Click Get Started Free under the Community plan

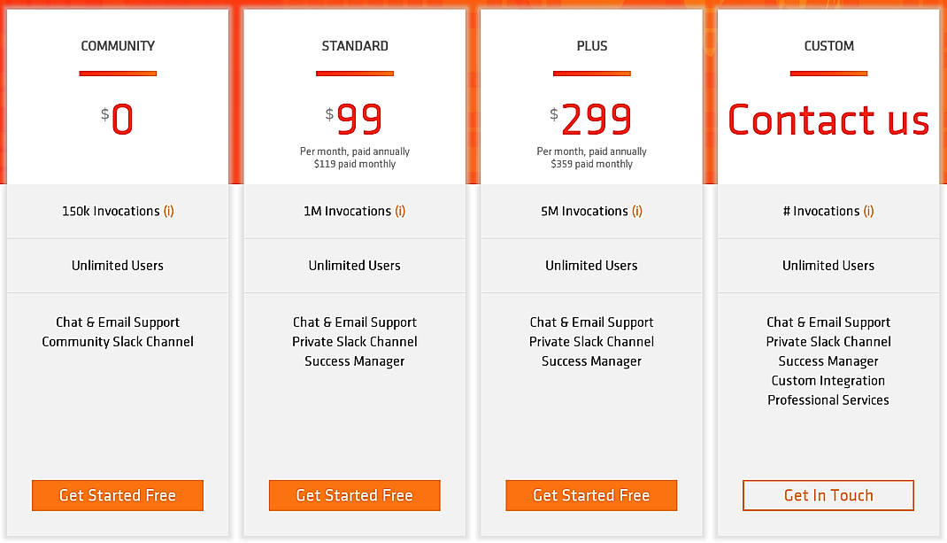(117, 495)
